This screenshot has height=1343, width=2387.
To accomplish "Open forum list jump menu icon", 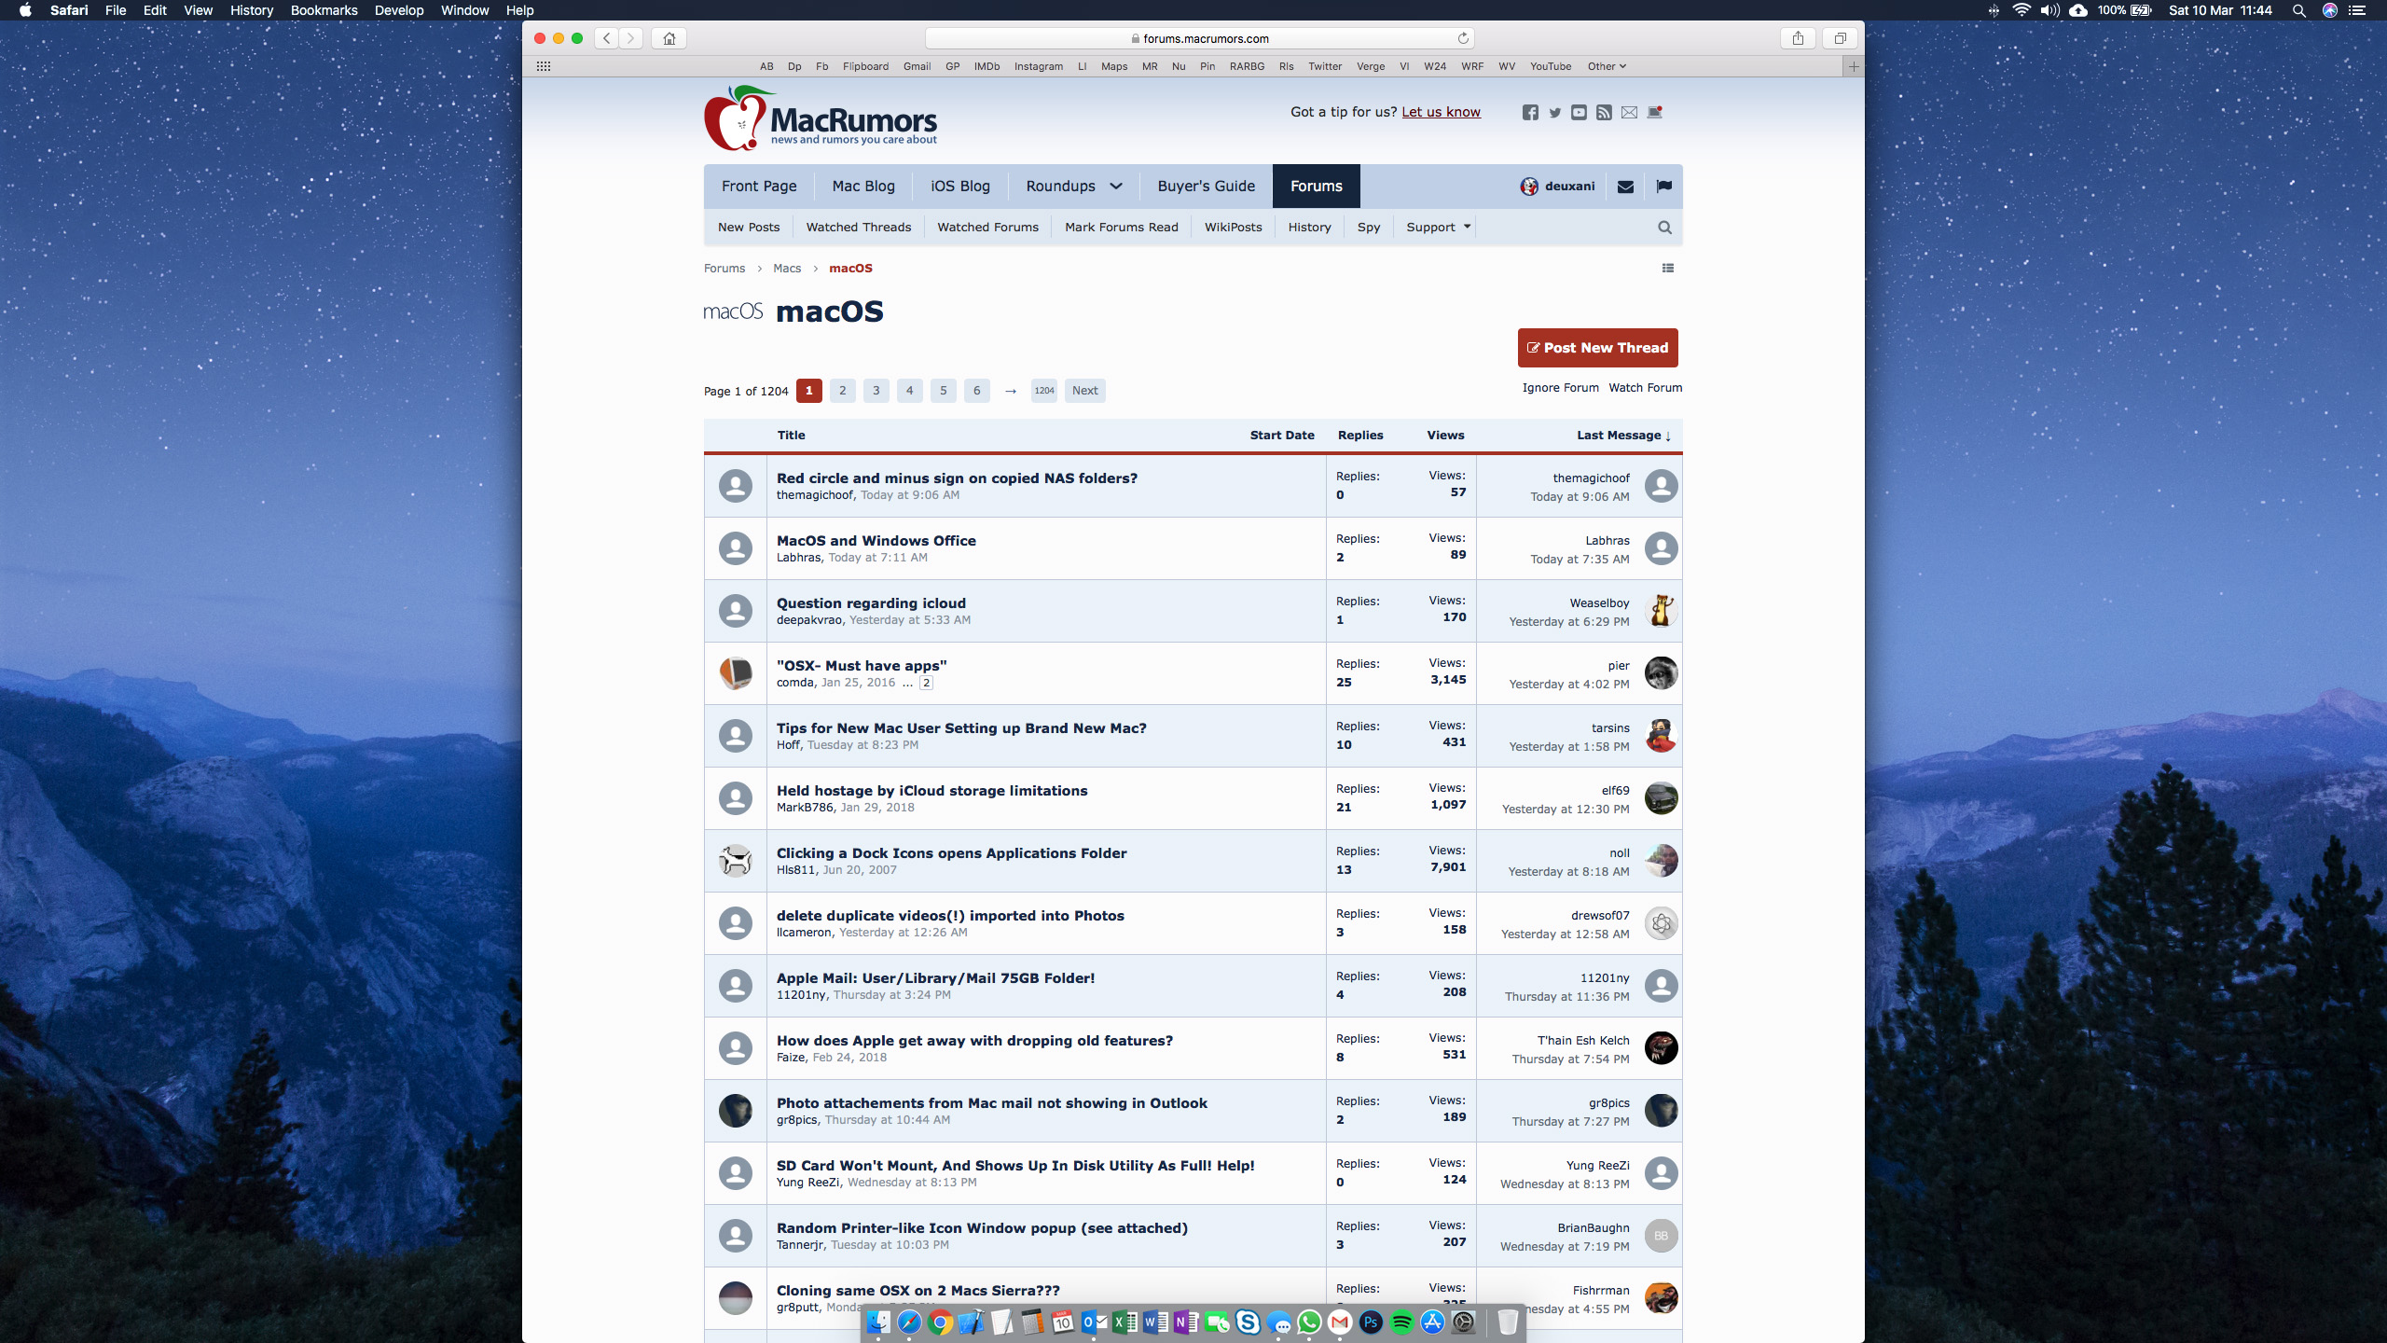I will (1668, 268).
